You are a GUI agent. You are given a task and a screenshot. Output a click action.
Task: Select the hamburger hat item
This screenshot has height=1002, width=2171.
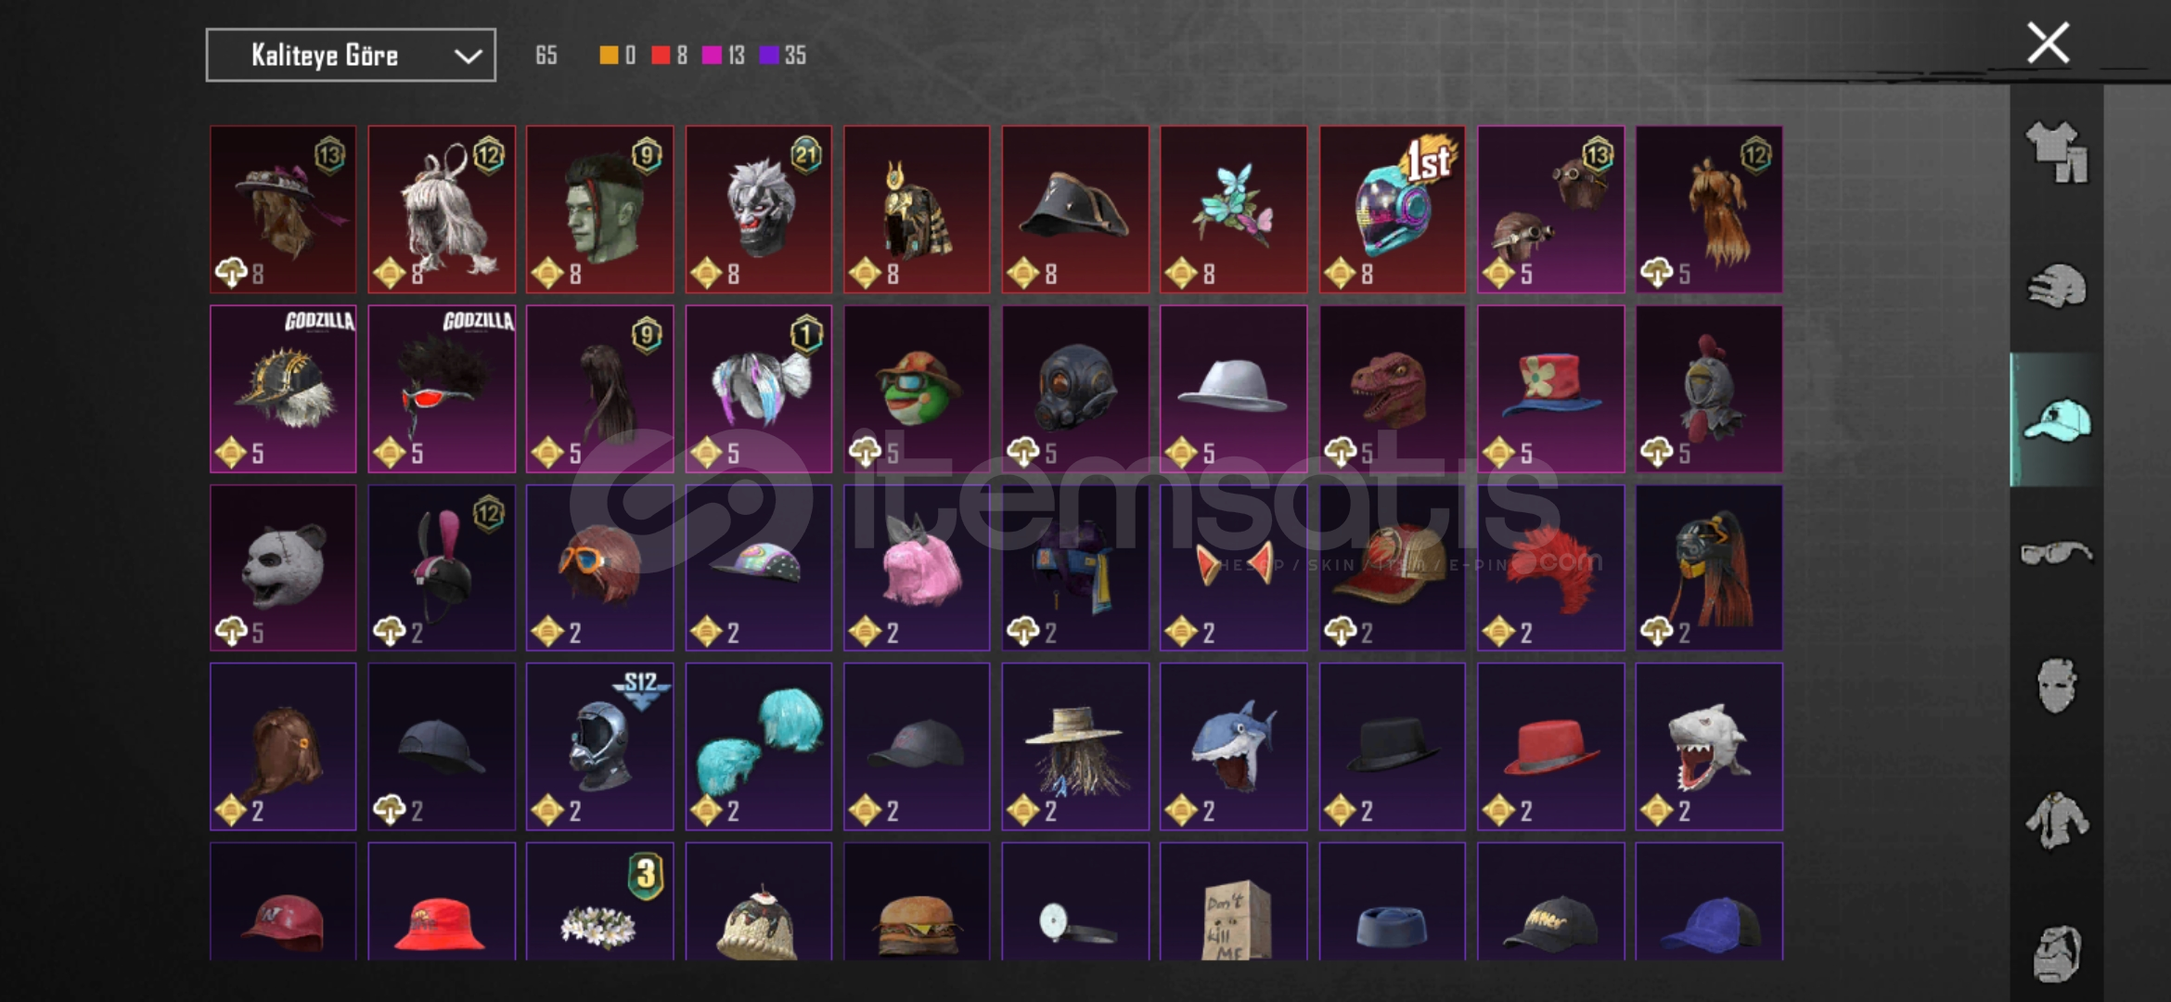917,902
